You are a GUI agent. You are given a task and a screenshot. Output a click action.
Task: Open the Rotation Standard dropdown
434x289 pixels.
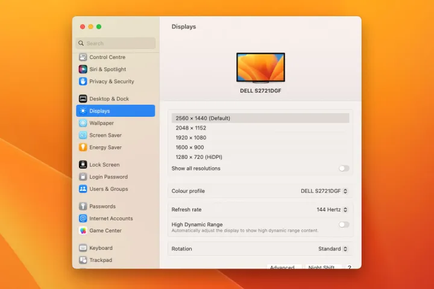tap(333, 249)
